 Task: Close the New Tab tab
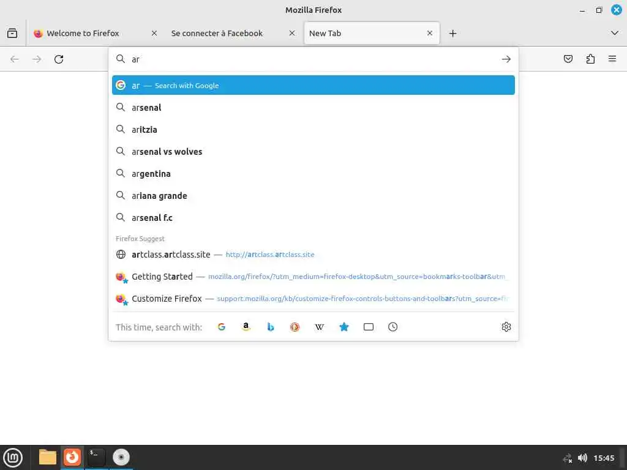tap(430, 33)
